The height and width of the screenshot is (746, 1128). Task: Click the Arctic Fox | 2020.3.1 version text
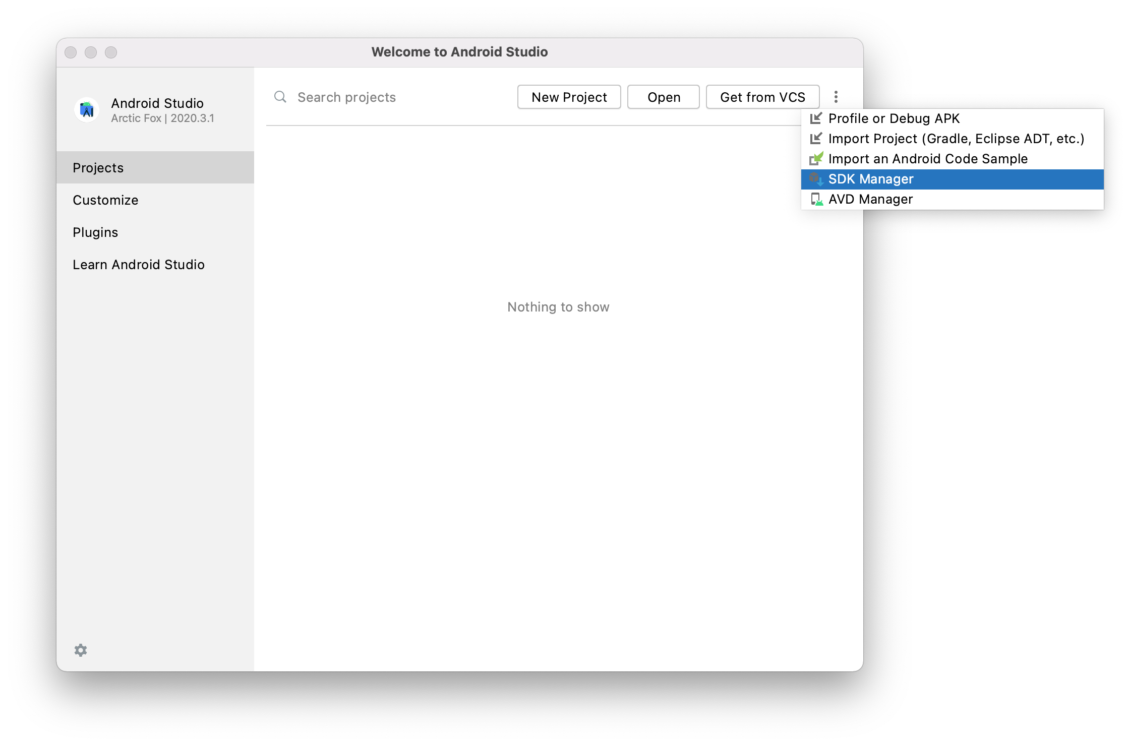pos(162,118)
